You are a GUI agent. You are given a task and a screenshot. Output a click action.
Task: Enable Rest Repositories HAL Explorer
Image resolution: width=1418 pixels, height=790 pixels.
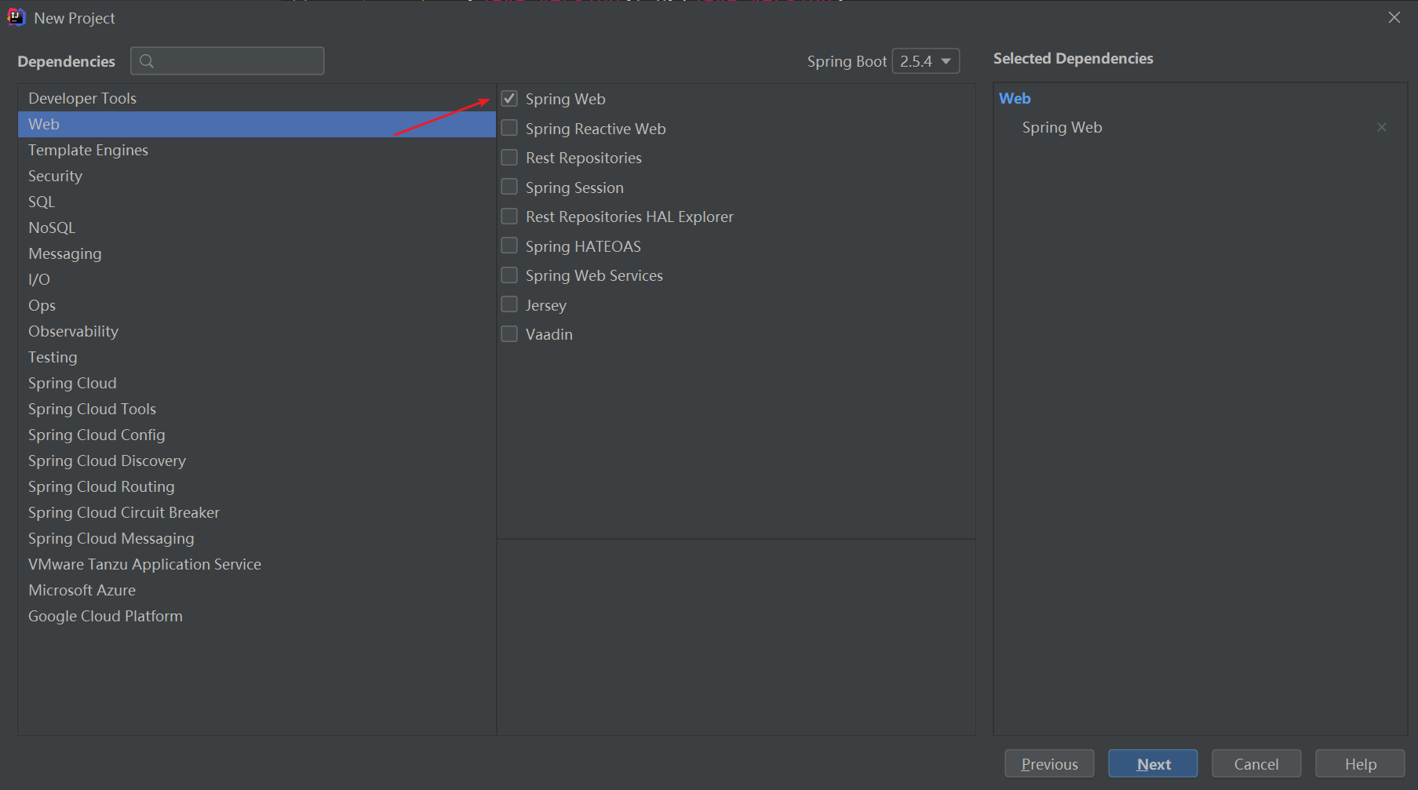coord(509,217)
